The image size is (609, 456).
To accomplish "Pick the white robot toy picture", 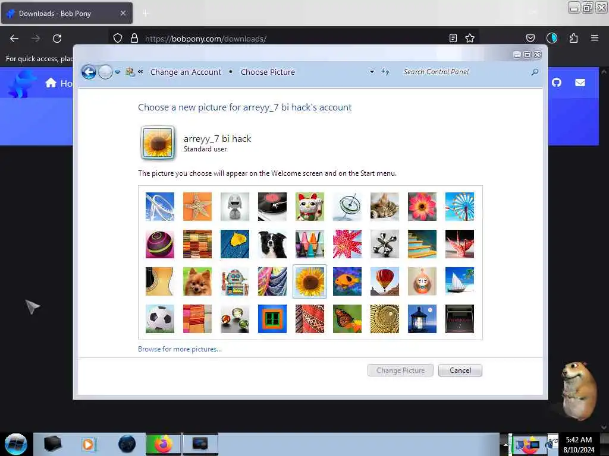I will pyautogui.click(x=234, y=207).
